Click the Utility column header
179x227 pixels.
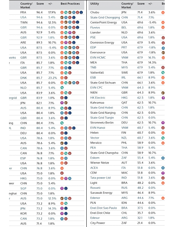[95, 4]
